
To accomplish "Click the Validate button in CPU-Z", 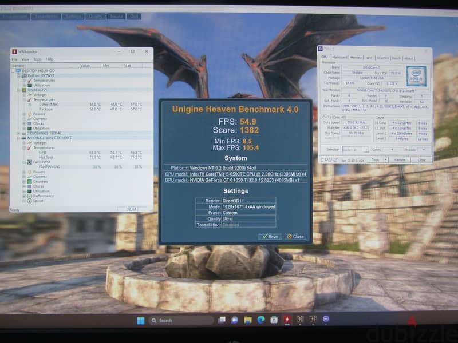I will [x=400, y=160].
